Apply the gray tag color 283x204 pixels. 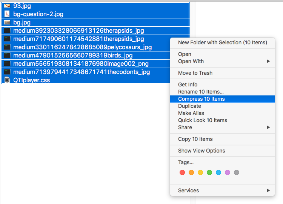[237, 172]
